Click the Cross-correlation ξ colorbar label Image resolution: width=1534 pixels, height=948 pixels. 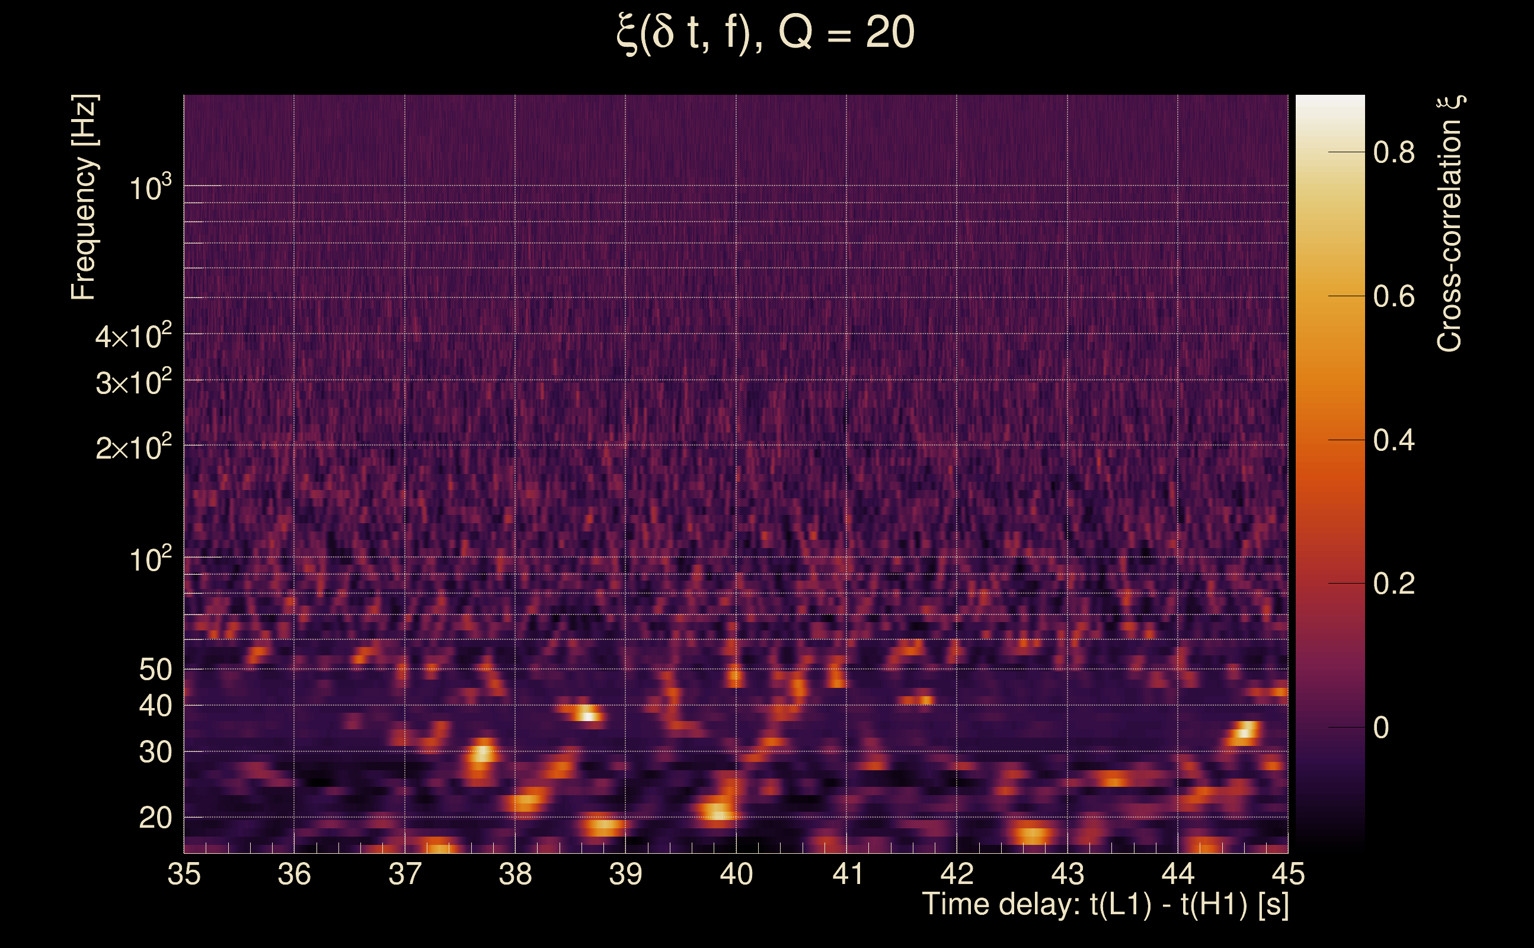click(1450, 224)
